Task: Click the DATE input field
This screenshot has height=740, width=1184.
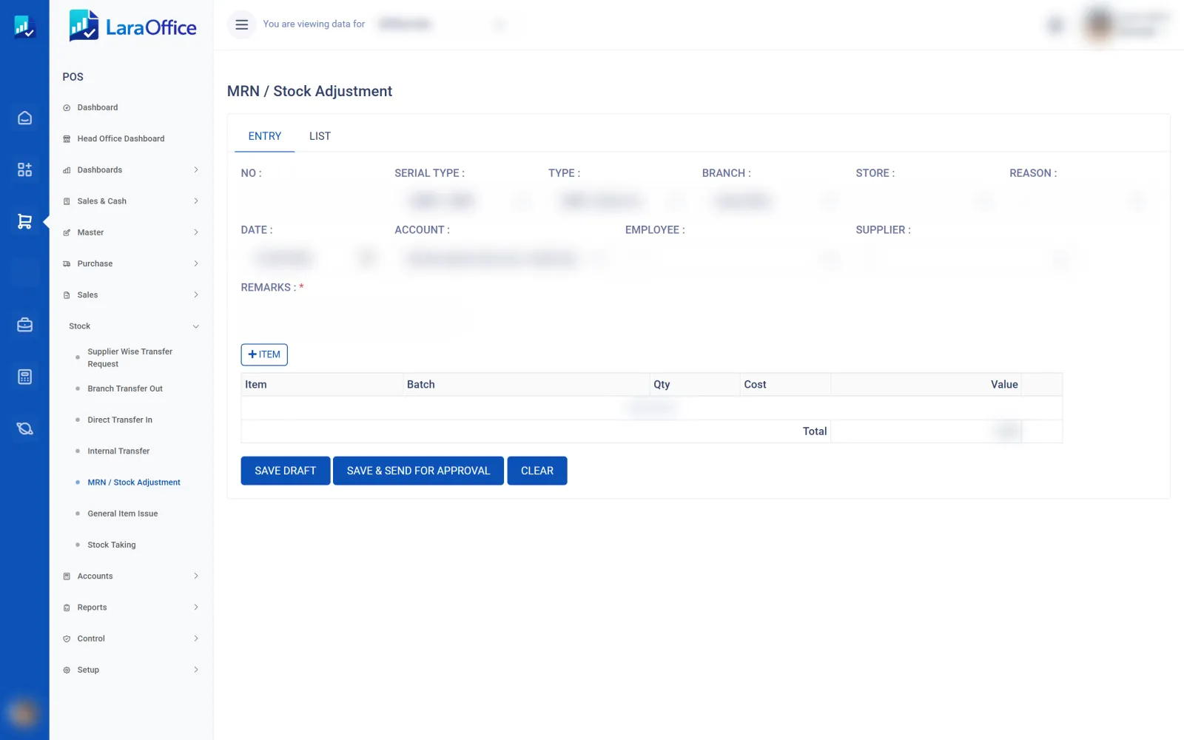Action: click(310, 258)
